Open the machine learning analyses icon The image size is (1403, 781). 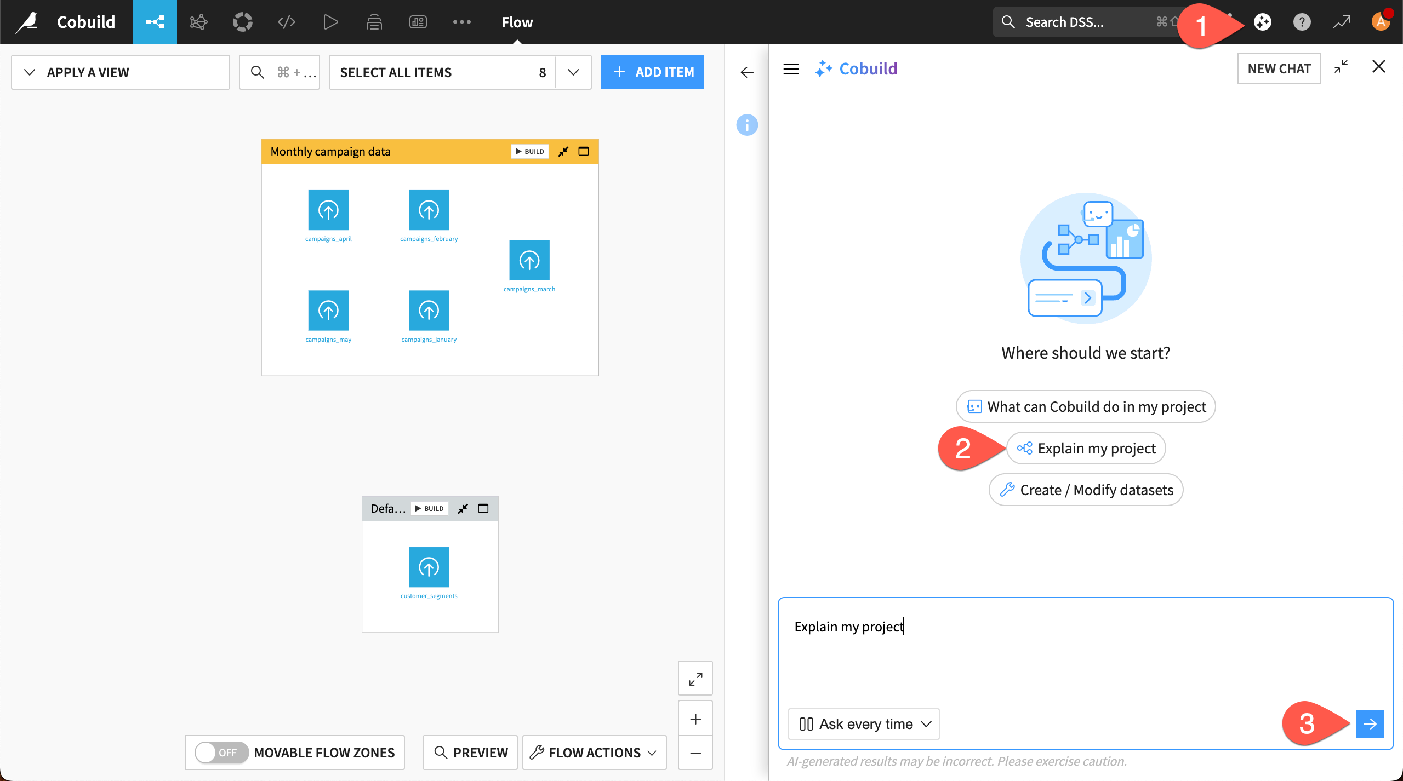pos(198,22)
